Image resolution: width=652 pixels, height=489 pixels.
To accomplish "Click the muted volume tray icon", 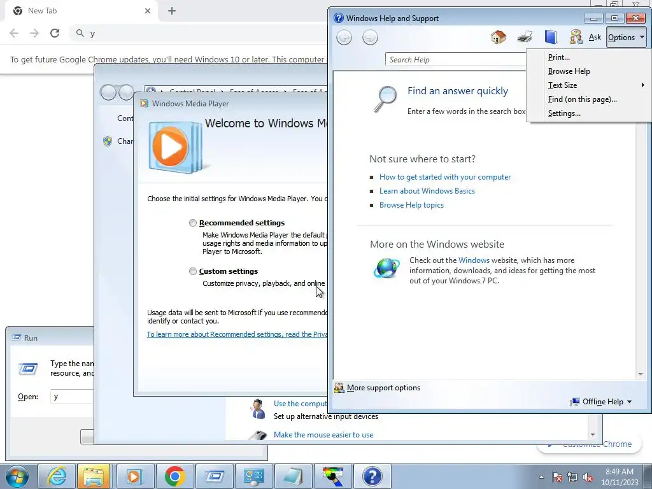I will tap(588, 478).
